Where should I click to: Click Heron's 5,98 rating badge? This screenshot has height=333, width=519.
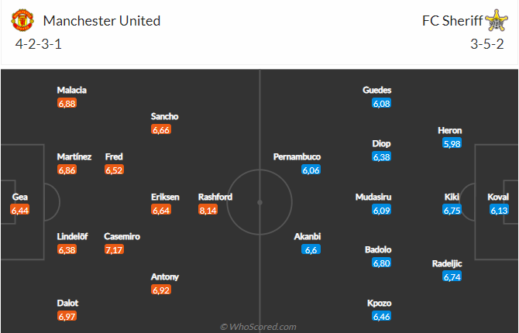point(451,143)
